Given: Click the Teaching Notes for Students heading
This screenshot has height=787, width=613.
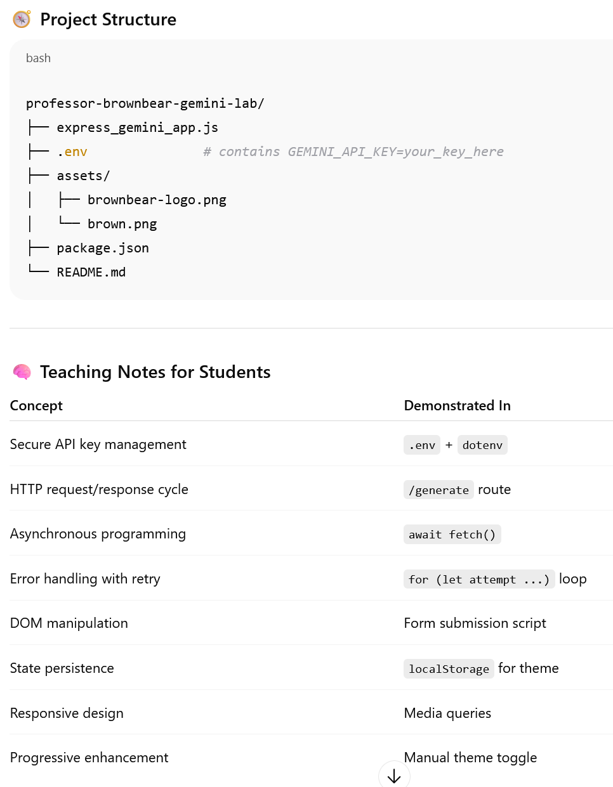Looking at the screenshot, I should click(155, 372).
